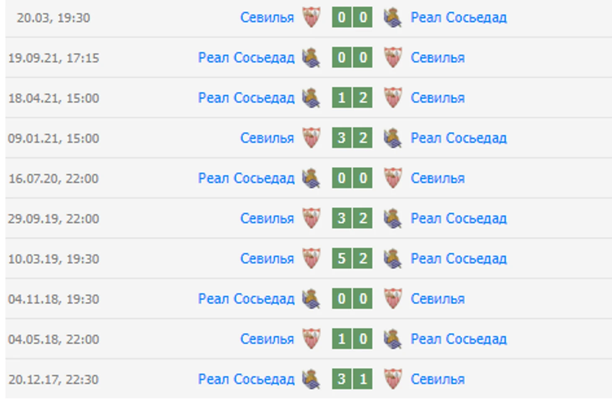The width and height of the screenshot is (612, 415).
Task: Click the 3:1 score of the 20.12.17 match
Action: click(x=352, y=379)
